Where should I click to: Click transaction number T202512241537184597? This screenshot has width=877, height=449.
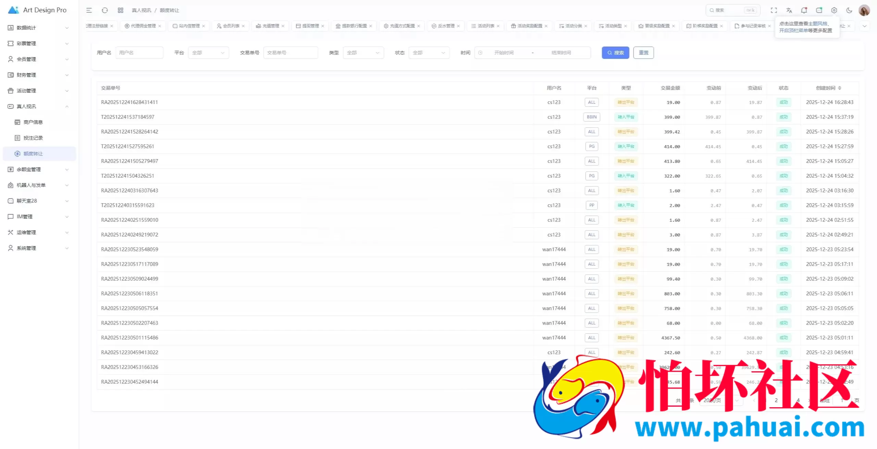(x=127, y=117)
